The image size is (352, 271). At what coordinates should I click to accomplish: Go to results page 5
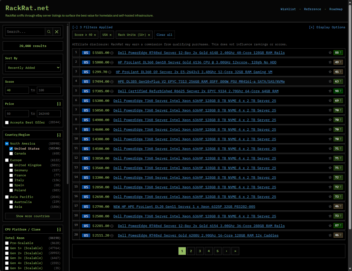(218, 251)
